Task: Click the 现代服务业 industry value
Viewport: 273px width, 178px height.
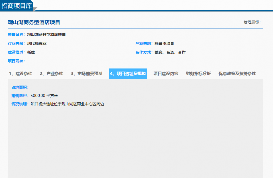Action: [x=37, y=43]
